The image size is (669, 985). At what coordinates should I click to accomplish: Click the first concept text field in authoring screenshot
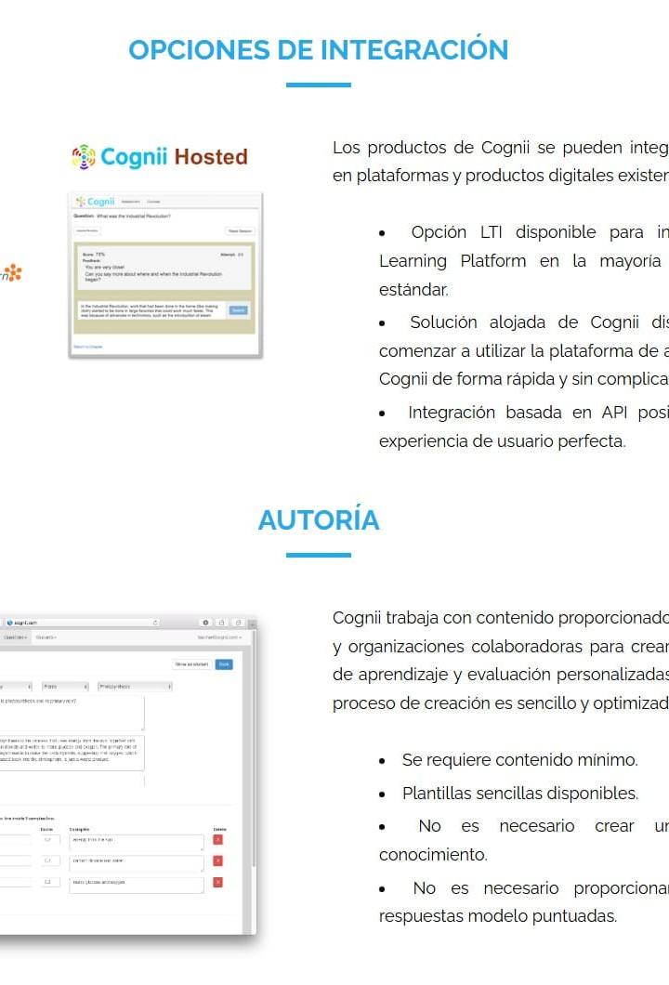(x=137, y=842)
